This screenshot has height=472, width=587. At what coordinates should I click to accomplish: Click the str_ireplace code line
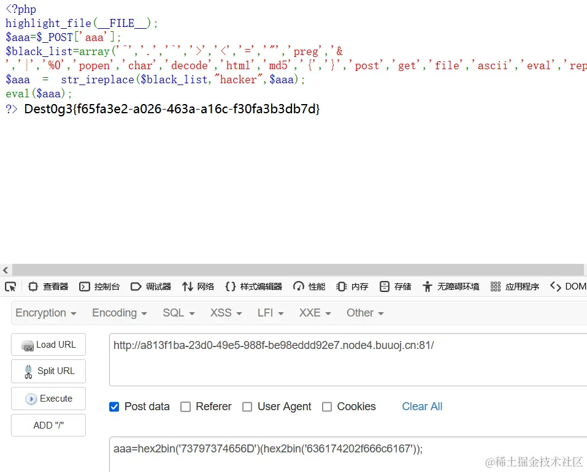tap(155, 80)
